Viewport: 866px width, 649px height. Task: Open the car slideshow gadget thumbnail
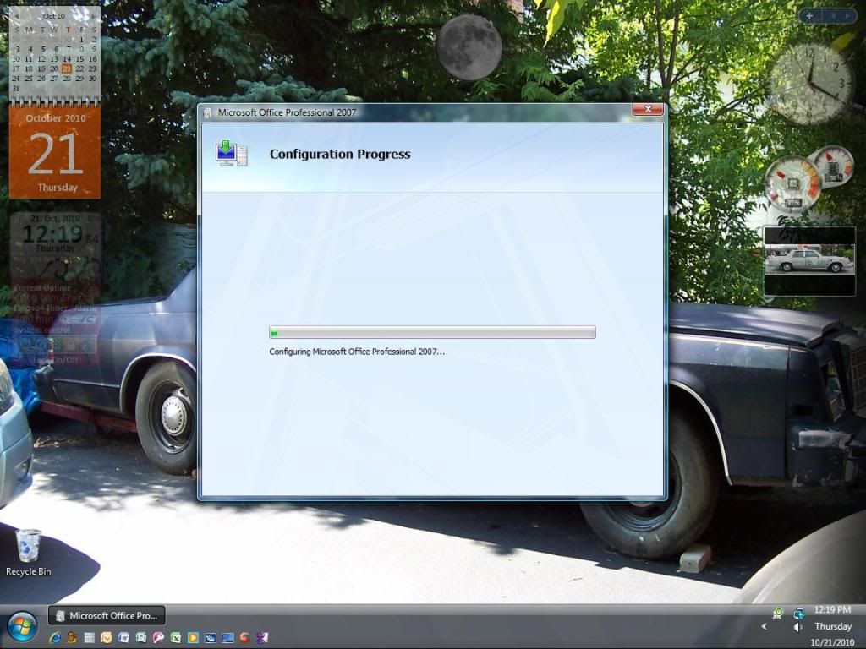(809, 261)
